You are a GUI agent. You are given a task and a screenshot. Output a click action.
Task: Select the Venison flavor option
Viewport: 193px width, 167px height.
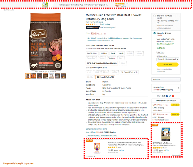[x=112, y=58]
